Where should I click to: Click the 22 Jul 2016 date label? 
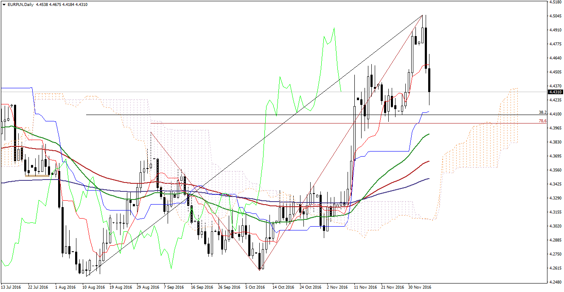point(39,287)
